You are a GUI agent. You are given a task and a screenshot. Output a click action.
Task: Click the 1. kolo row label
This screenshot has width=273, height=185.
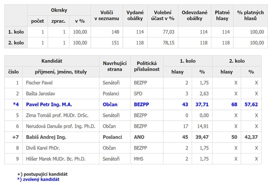coord(16,32)
